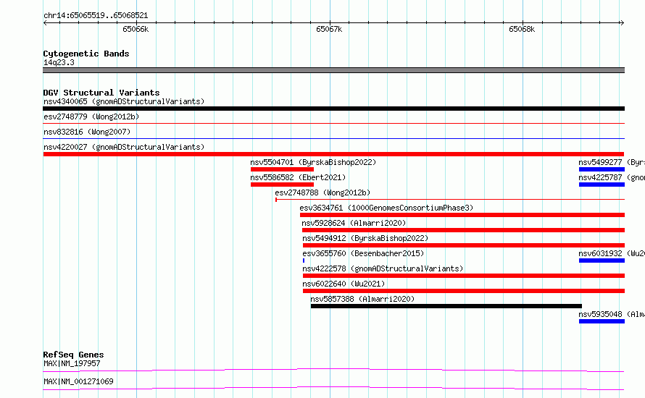Image resolution: width=645 pixels, height=398 pixels.
Task: Open the MAX|NM_197957 gene label
Action: click(72, 363)
